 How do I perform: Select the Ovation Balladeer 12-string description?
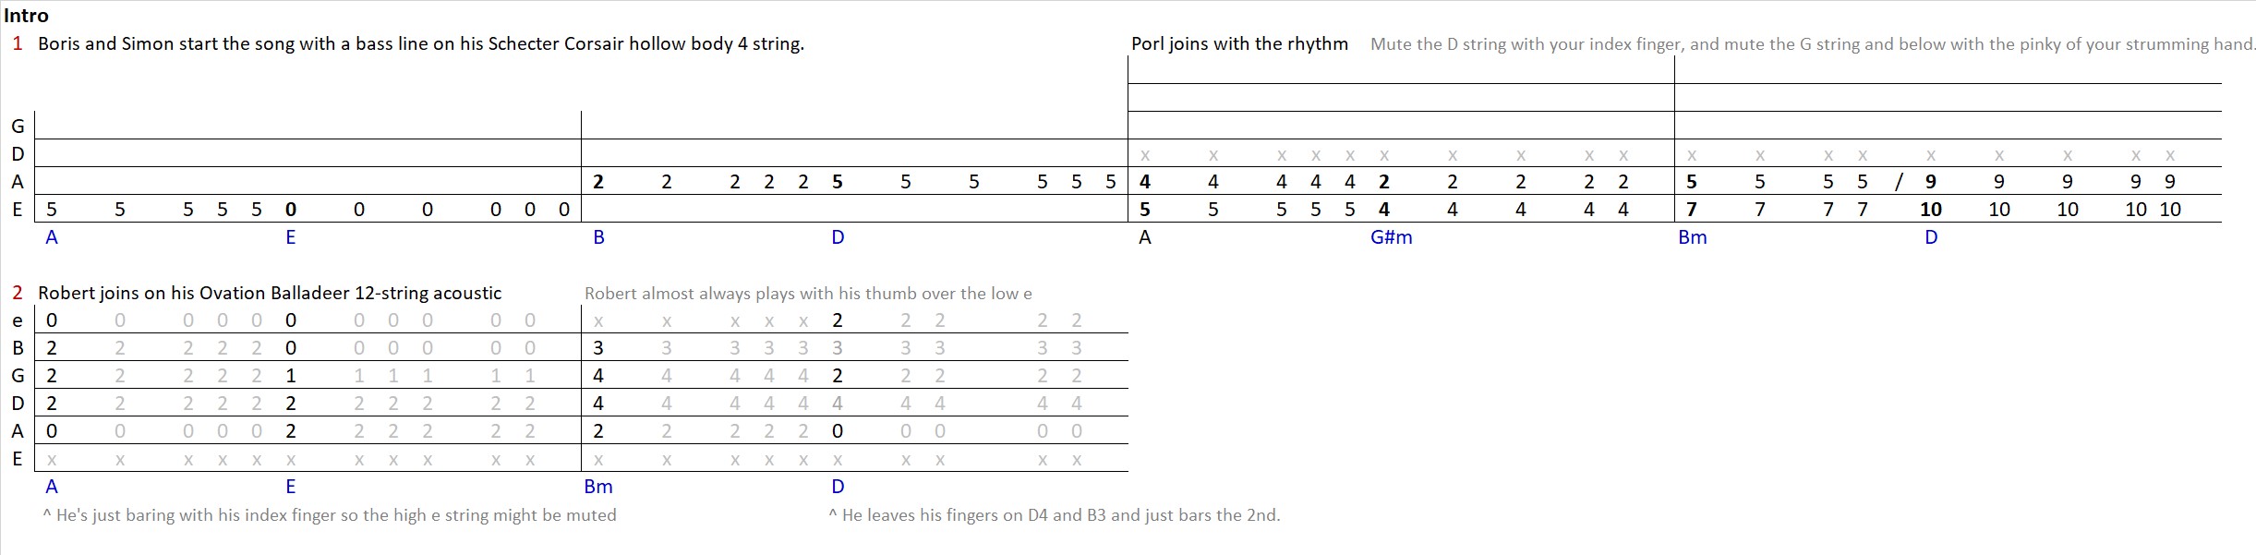click(270, 293)
